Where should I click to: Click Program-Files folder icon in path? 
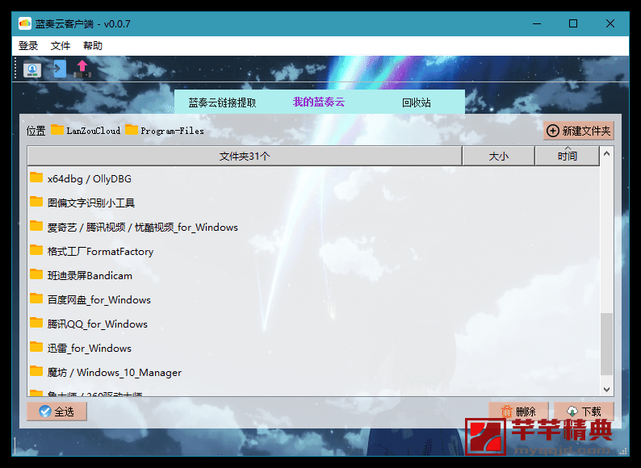tap(132, 130)
